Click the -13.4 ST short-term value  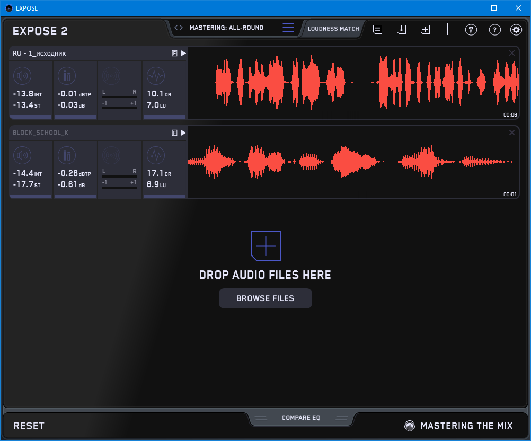point(26,105)
